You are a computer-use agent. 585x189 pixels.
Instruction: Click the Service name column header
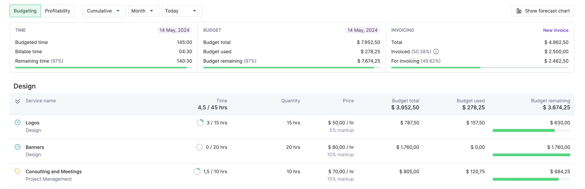pyautogui.click(x=41, y=101)
